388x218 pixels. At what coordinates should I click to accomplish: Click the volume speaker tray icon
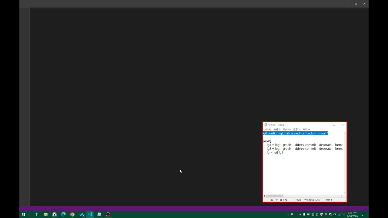(x=343, y=214)
